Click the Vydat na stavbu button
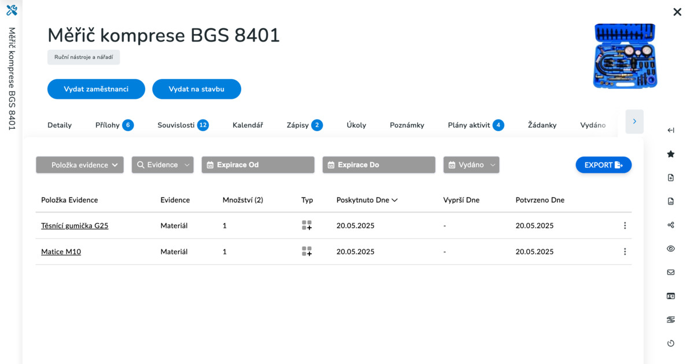Screen dimensions: 694x364 pyautogui.click(x=197, y=89)
